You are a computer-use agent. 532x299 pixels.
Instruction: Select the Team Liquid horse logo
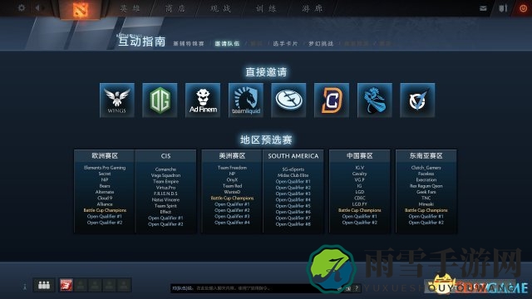(246, 100)
